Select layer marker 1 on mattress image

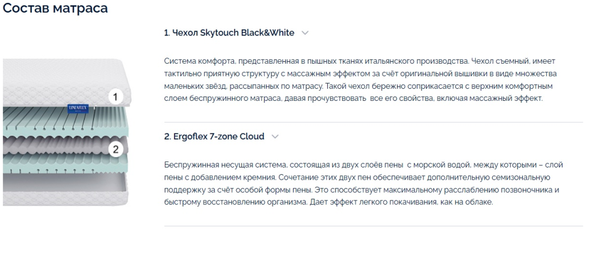point(115,97)
